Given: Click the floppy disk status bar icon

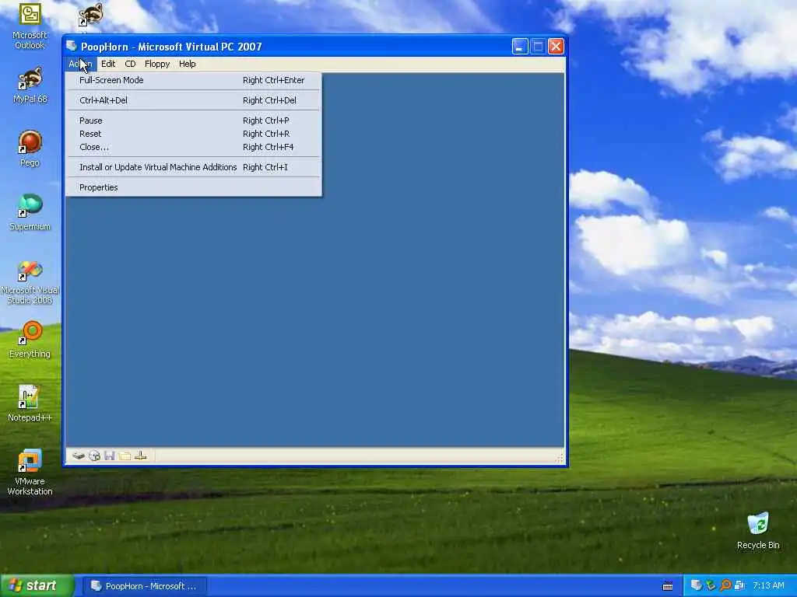Looking at the screenshot, I should click(x=109, y=456).
